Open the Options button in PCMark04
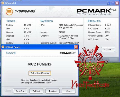The image size is (120, 97). tap(108, 49)
